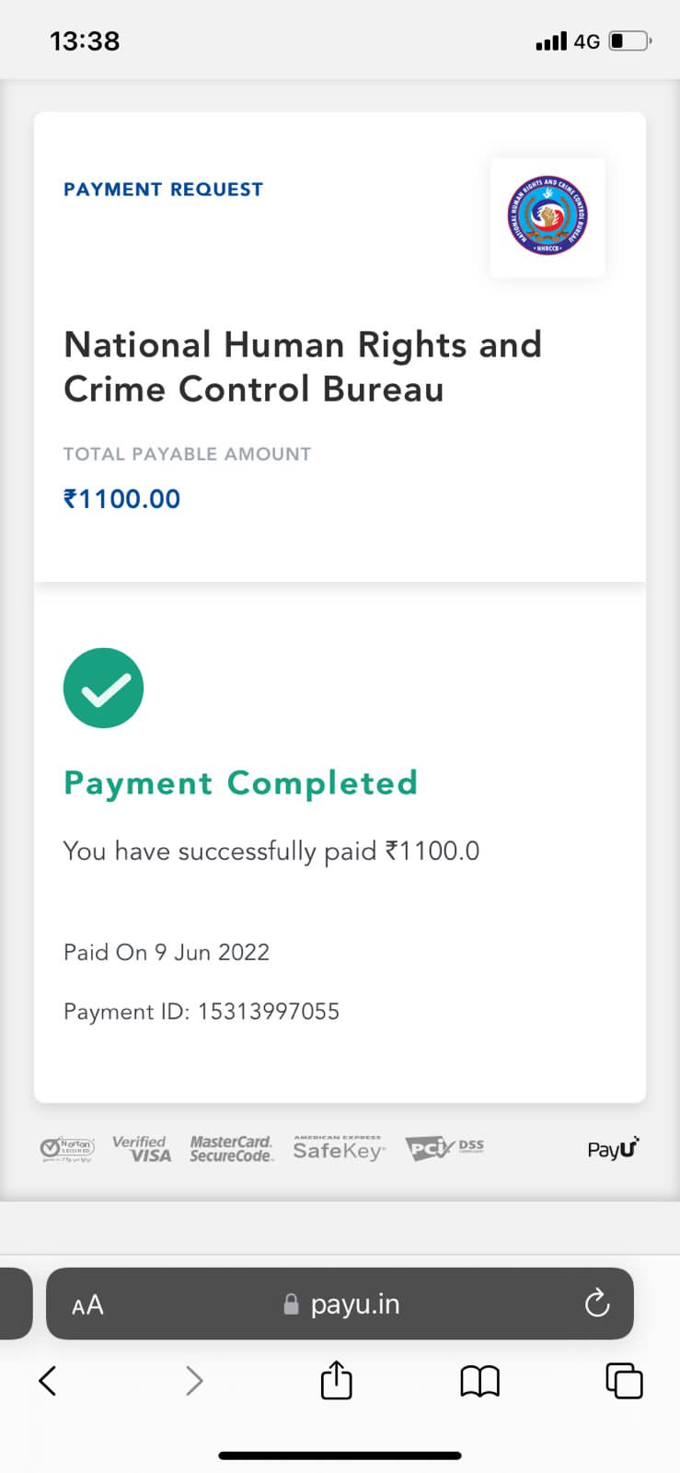Open the PayU logo link
This screenshot has height=1473, width=680.
click(x=613, y=1148)
